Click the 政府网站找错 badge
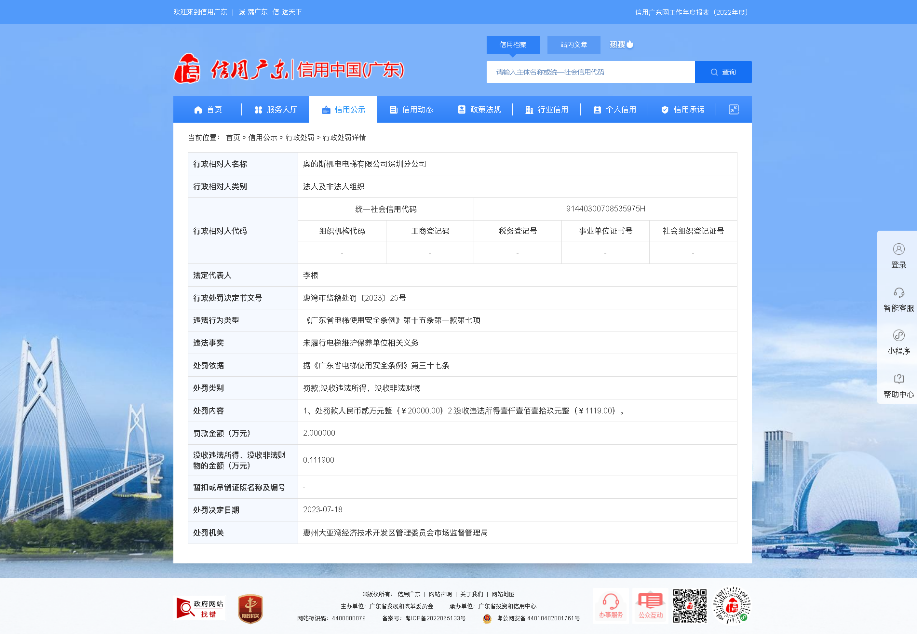Screen dimensions: 917x634 click(200, 608)
